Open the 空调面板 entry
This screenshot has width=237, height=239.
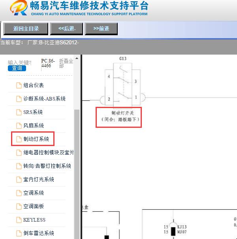(34, 207)
